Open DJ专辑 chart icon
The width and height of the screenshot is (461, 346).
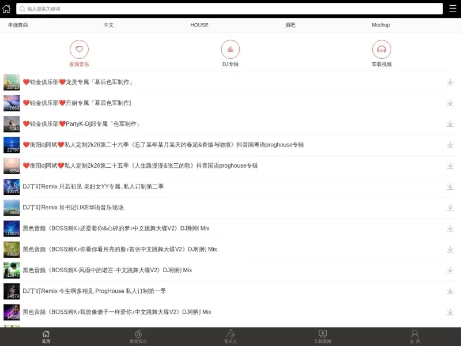(231, 50)
